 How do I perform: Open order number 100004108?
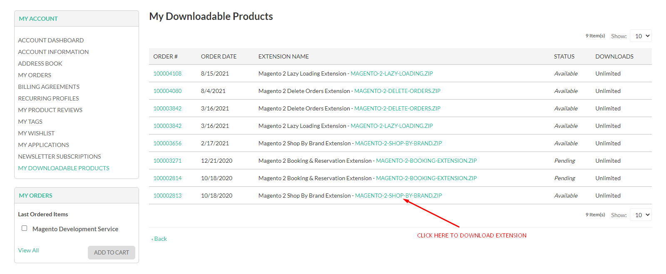(167, 73)
